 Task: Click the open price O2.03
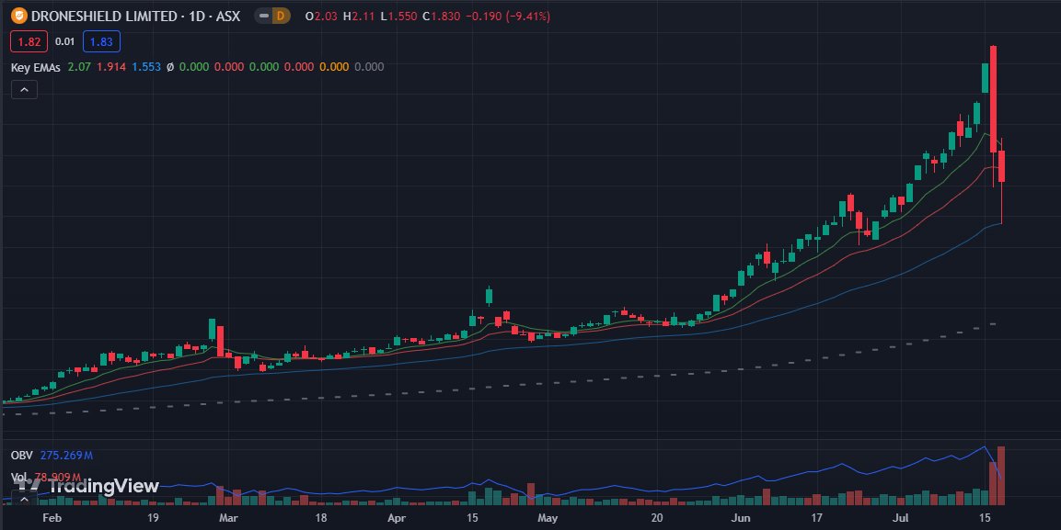[321, 17]
